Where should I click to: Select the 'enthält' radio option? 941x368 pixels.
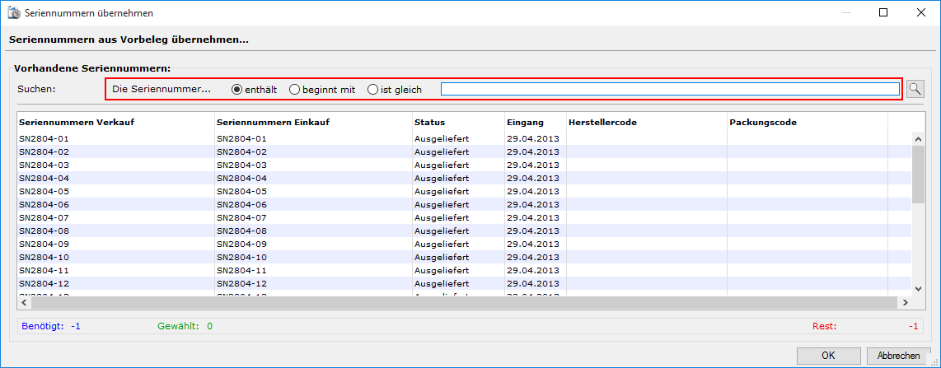[x=237, y=89]
